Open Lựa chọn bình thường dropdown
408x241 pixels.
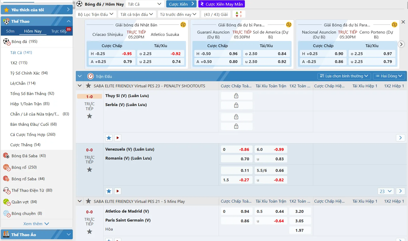point(344,76)
